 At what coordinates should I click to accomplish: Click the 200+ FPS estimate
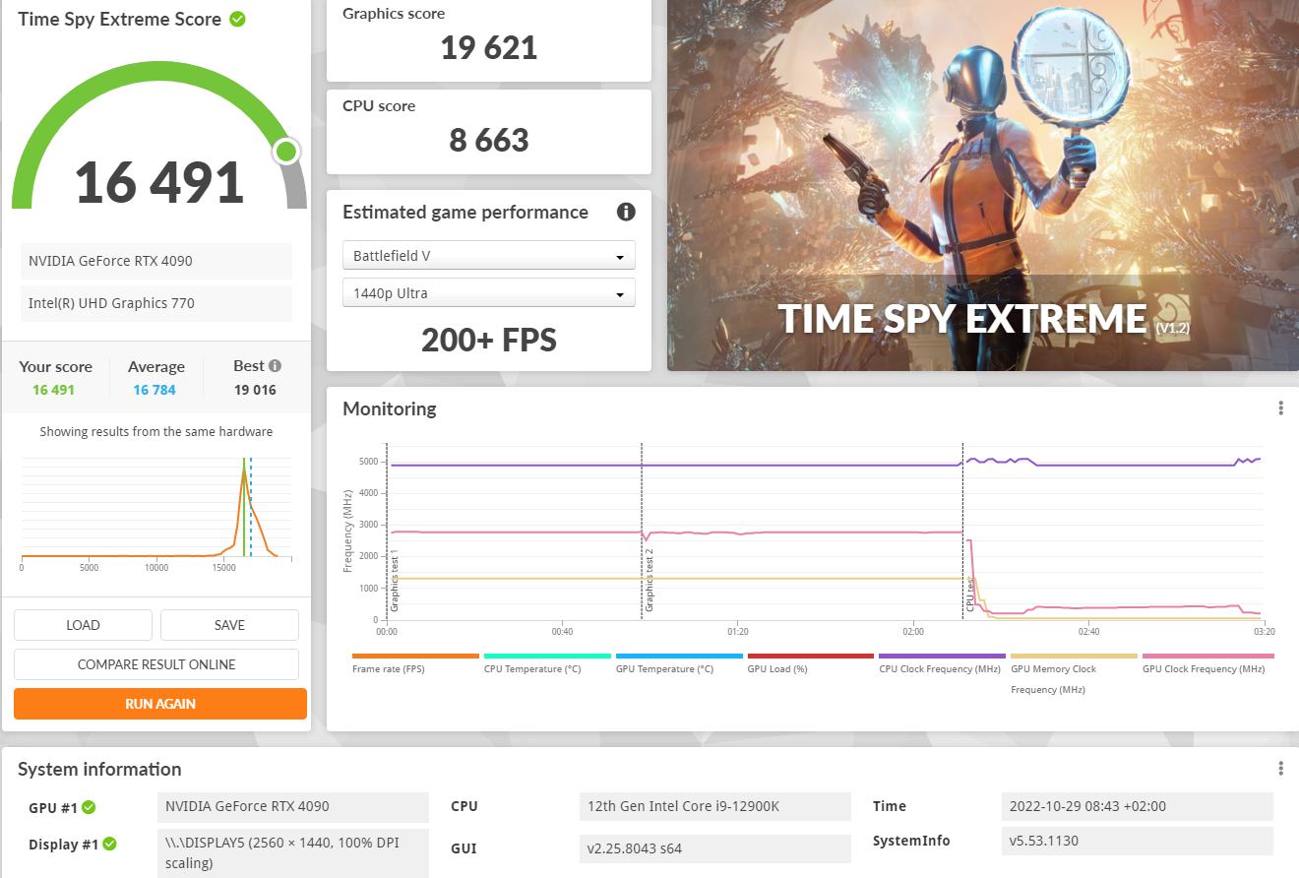[489, 340]
